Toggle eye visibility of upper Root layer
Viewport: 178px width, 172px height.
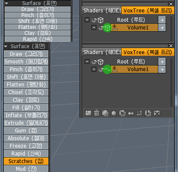94,20
